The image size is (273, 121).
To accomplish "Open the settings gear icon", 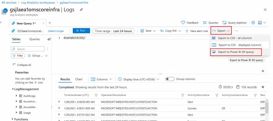I will pyautogui.click(x=253, y=23).
